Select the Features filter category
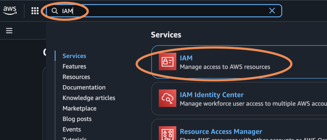327x140 pixels. click(x=74, y=66)
